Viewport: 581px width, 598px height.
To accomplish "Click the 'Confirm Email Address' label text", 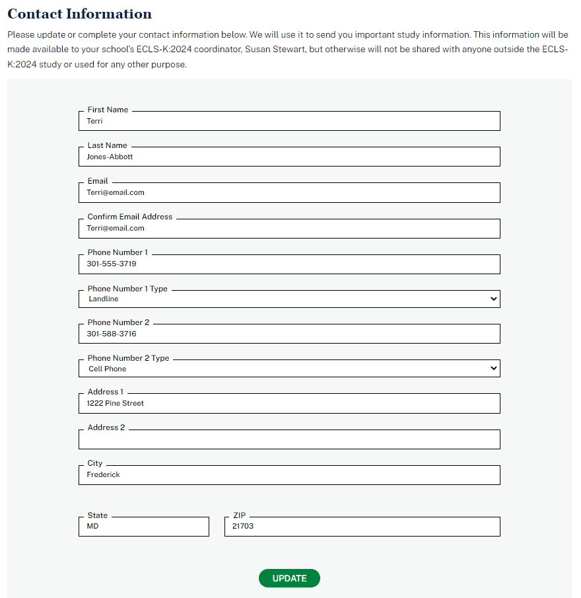I will [130, 217].
